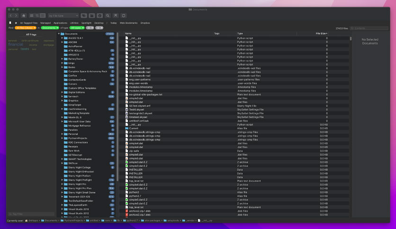Click the go-to-top arrow toolbar icon
Screen dimensions: 396x229
116,16
